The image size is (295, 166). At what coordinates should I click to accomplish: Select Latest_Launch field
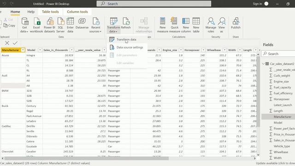283,105
